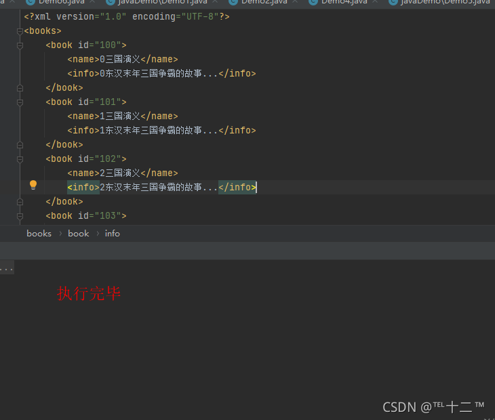495x420 pixels.
Task: Collapse the root books element fold marker
Action: coord(20,31)
